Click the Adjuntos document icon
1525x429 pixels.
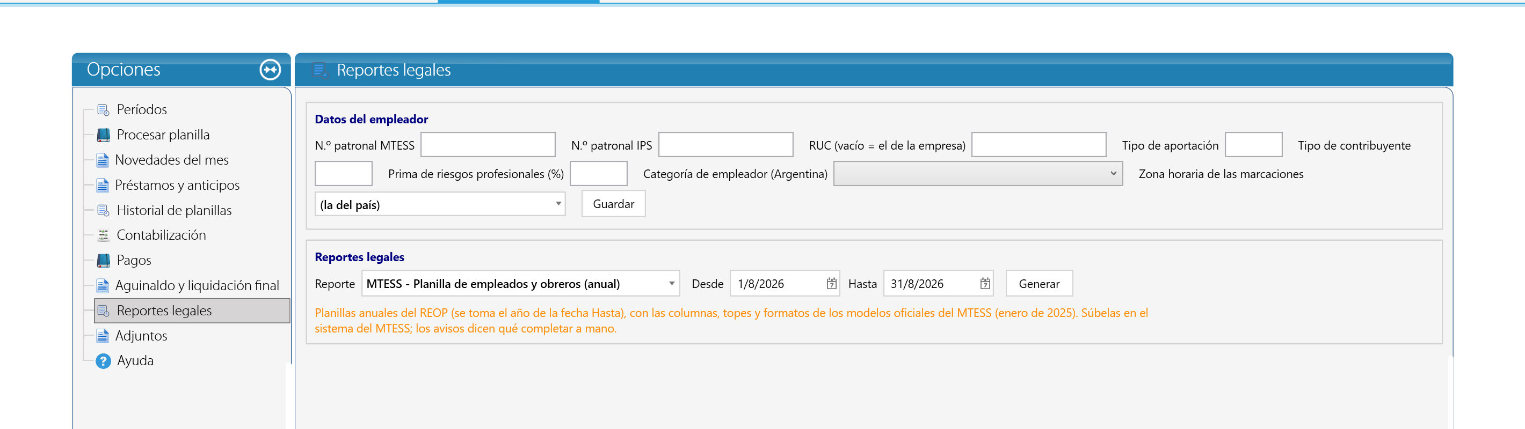(103, 336)
